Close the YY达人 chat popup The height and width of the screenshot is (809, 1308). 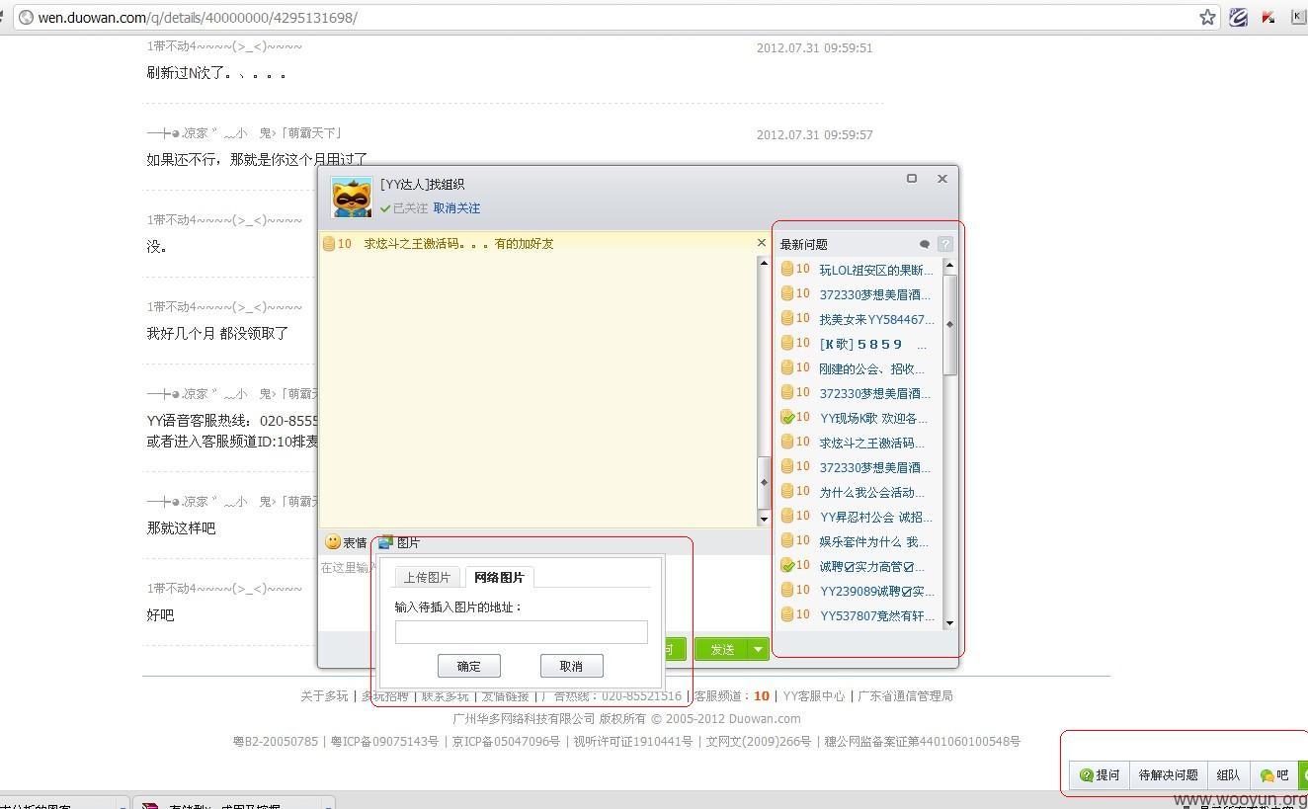click(942, 179)
